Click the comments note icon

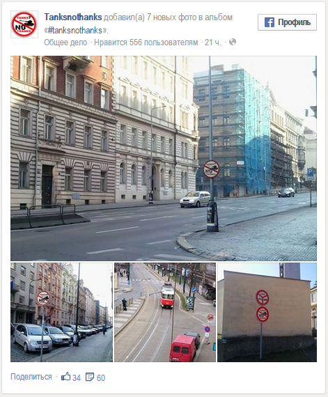click(x=90, y=377)
